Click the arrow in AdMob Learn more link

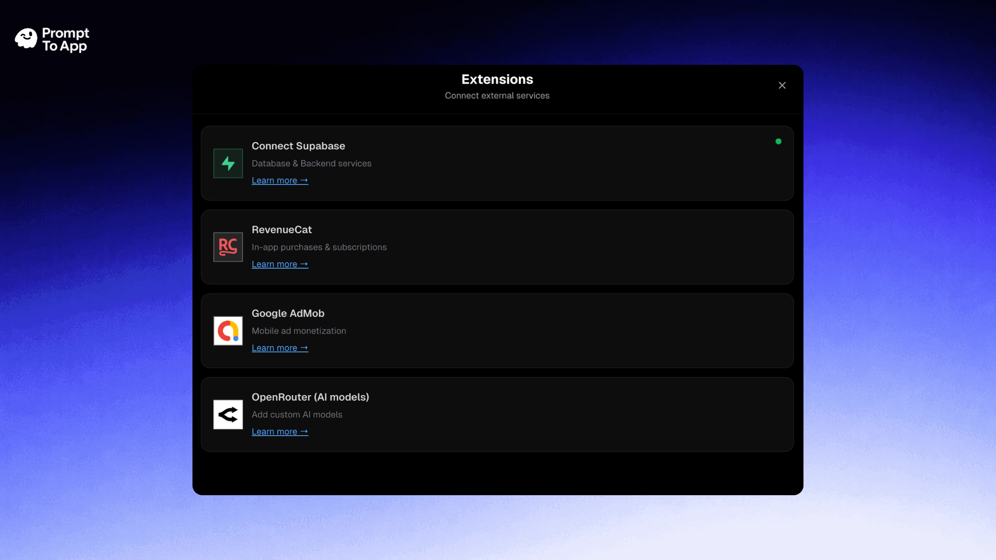(x=304, y=348)
